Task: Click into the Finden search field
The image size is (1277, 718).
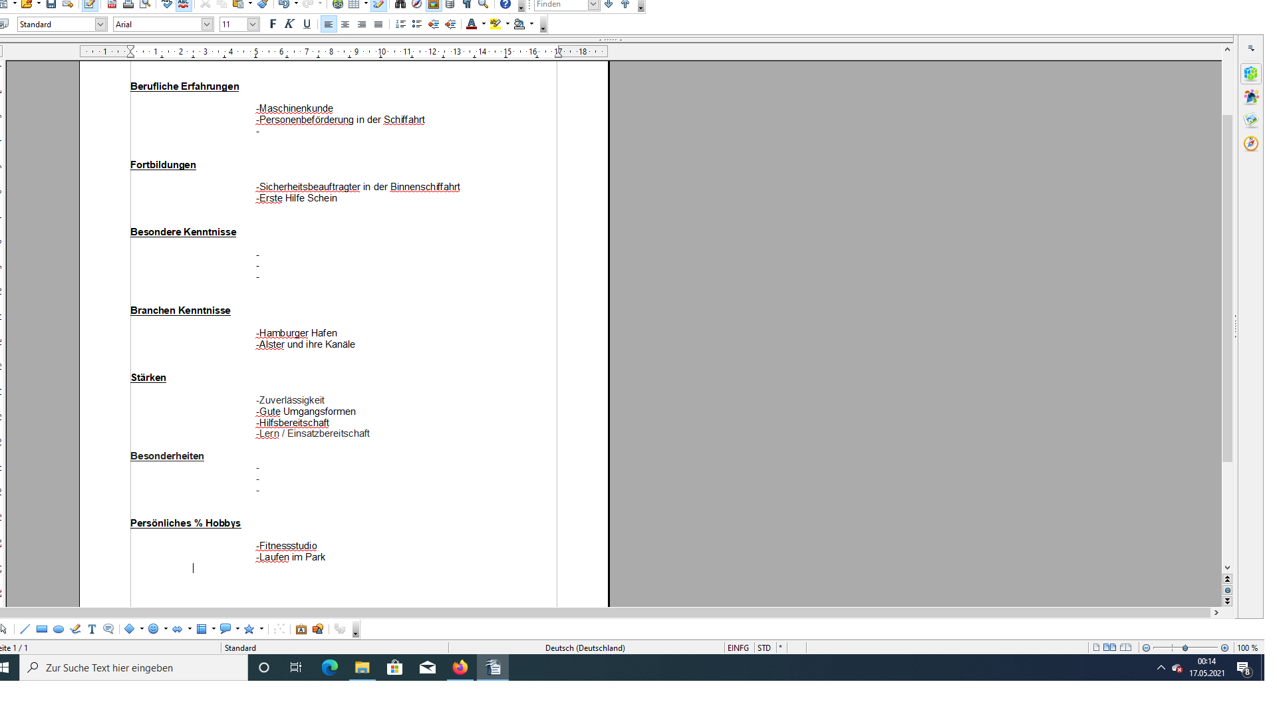Action: [x=560, y=4]
